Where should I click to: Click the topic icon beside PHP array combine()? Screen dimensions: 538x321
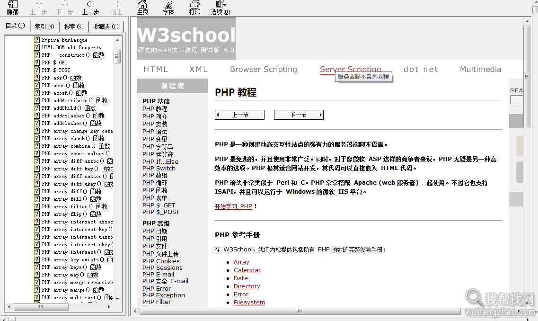click(37, 146)
